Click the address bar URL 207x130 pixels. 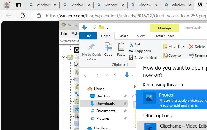click(x=126, y=16)
